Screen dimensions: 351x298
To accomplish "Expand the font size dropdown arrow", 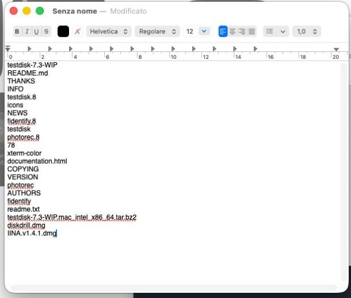I will (x=204, y=31).
